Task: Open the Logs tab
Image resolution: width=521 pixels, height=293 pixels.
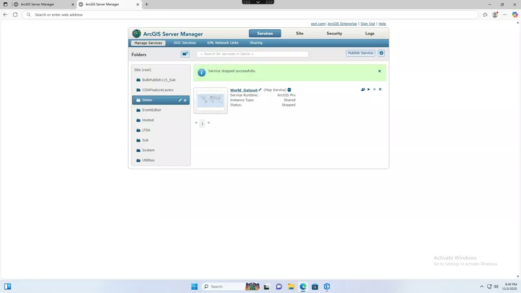Action: [370, 33]
